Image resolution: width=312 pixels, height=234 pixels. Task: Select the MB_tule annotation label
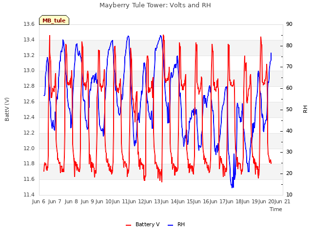pos(54,20)
